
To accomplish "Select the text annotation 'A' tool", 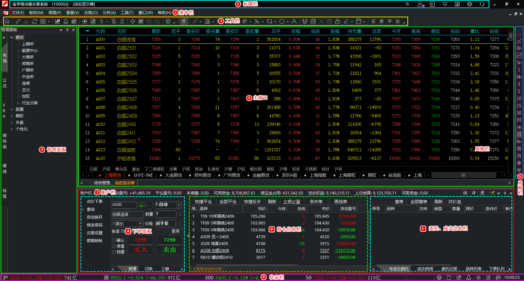I will pos(294,21).
